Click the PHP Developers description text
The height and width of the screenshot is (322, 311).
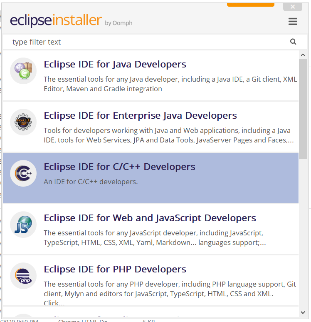pos(170,293)
